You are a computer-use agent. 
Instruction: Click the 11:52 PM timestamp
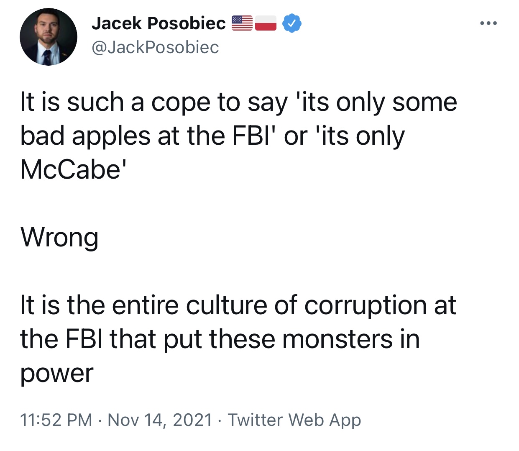coord(56,420)
